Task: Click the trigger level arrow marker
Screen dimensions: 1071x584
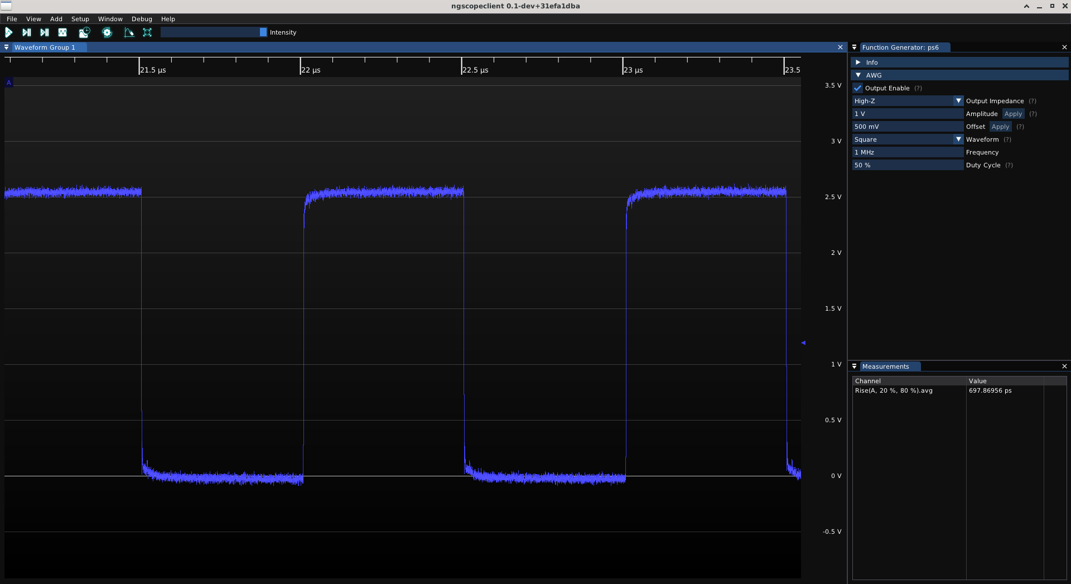Action: 803,342
